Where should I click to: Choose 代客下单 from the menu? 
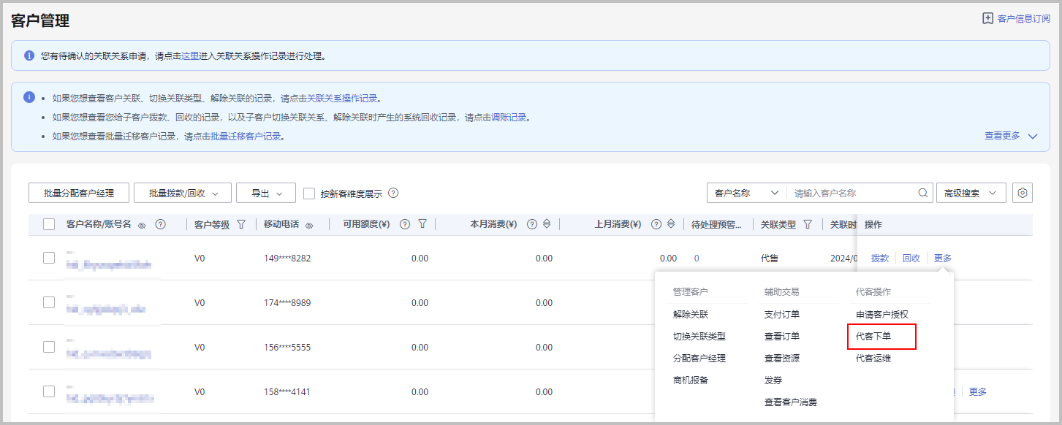873,337
